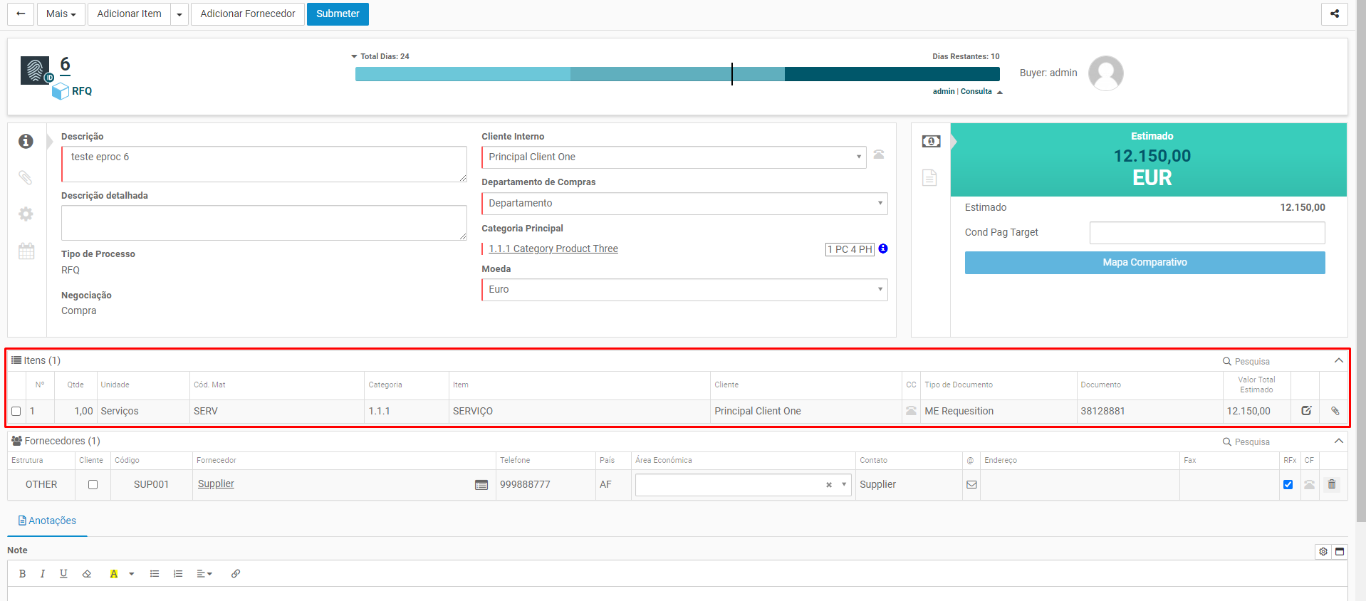
Task: Toggle italic formatting in note editor
Action: pos(43,573)
